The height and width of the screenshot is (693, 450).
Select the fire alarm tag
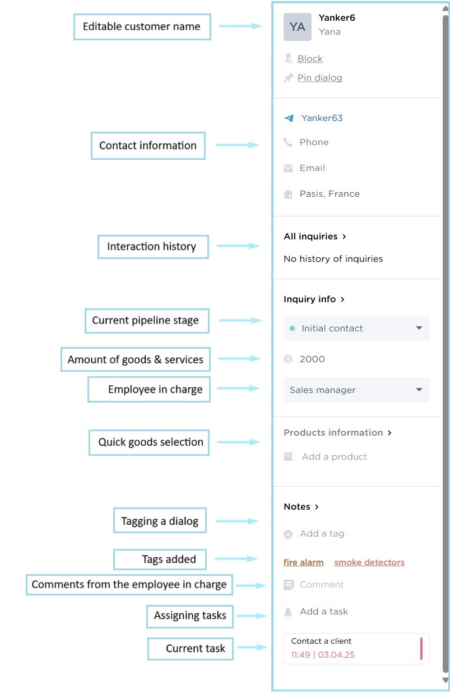point(303,562)
